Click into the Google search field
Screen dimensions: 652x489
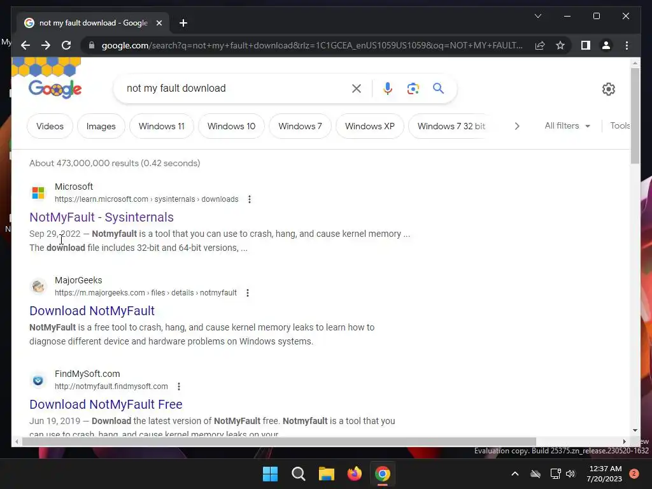pos(237,88)
